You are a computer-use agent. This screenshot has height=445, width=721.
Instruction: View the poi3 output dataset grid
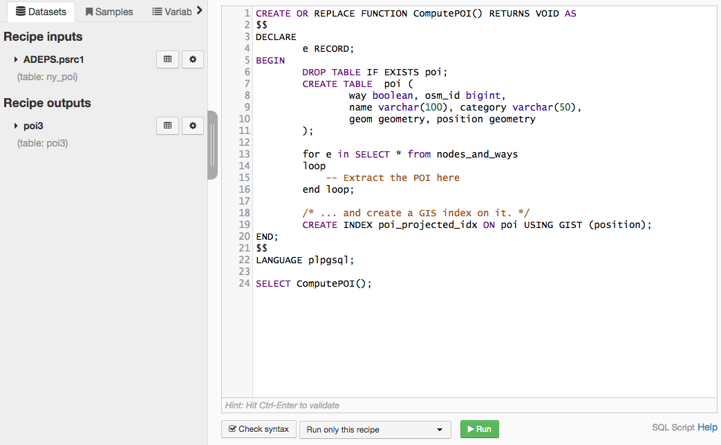[167, 126]
